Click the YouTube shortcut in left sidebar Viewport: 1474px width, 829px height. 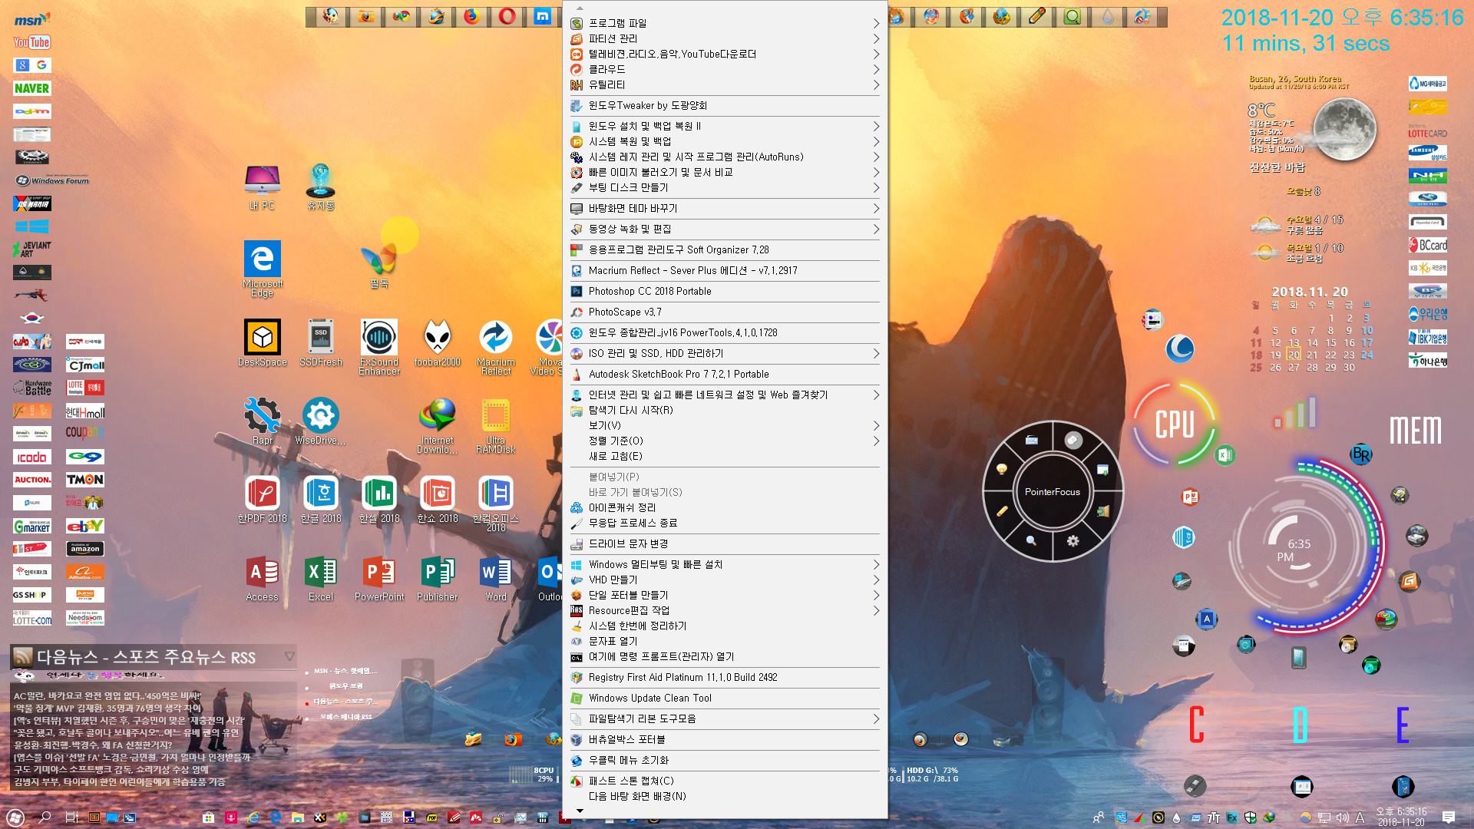tap(31, 42)
